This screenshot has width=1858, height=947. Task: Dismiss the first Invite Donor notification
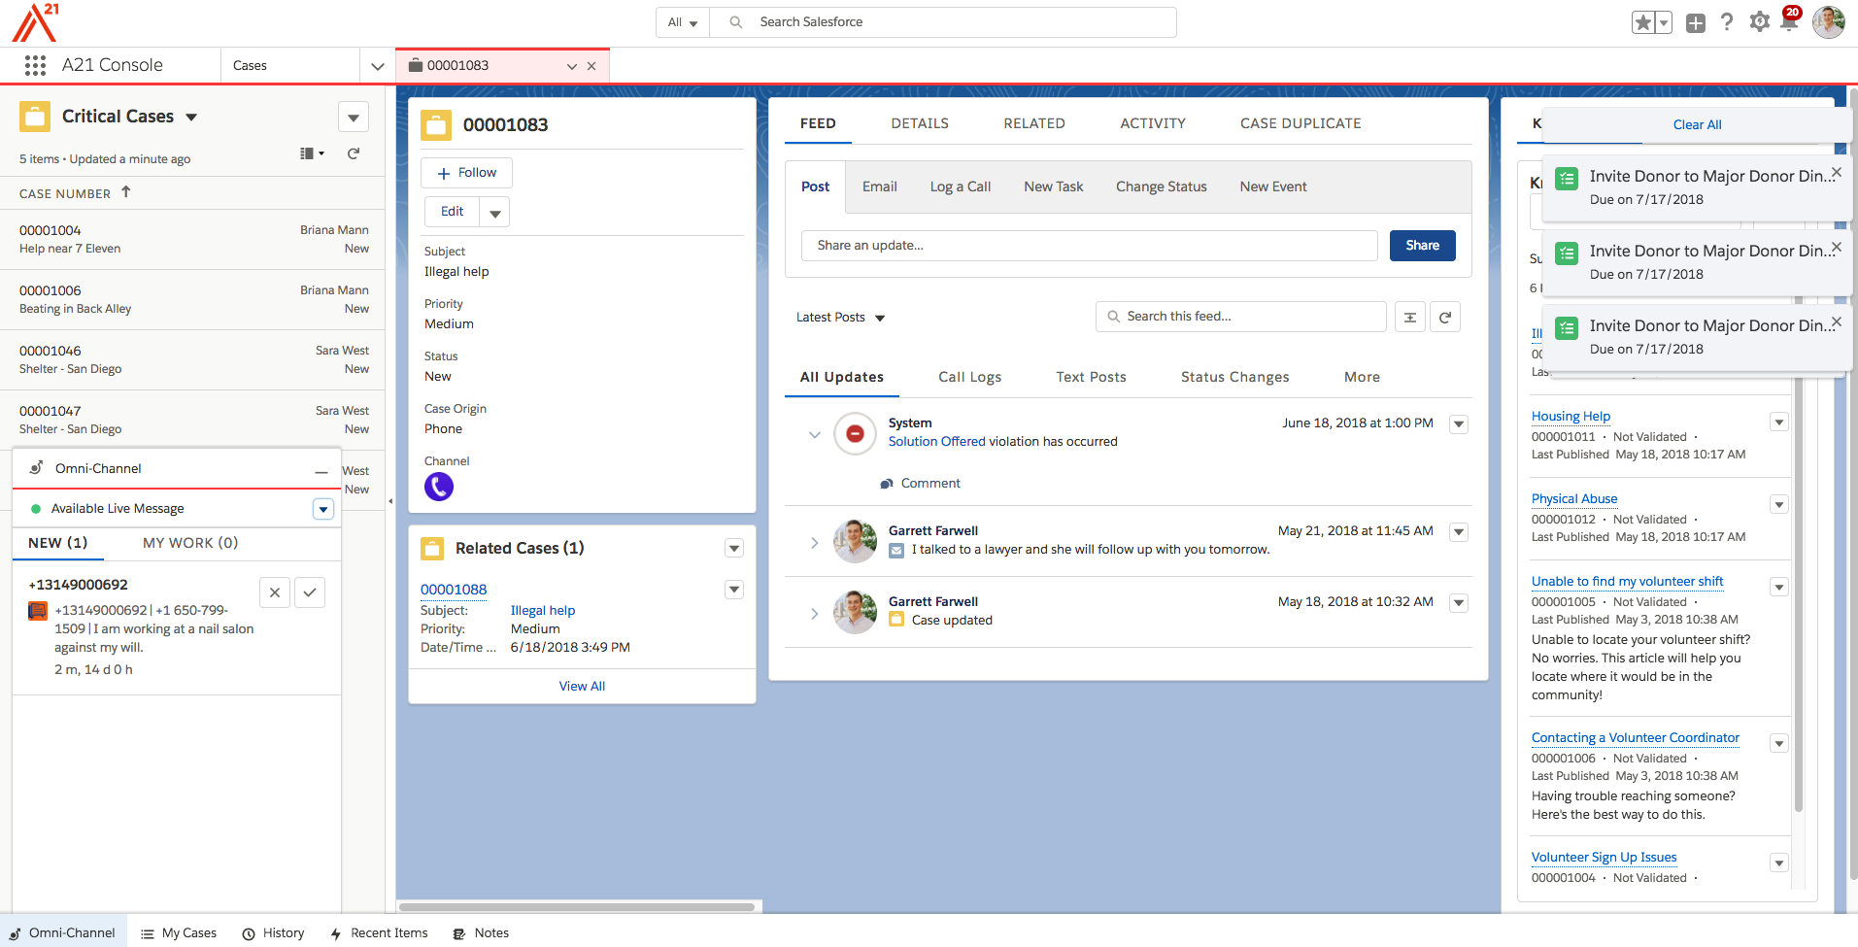(1836, 173)
